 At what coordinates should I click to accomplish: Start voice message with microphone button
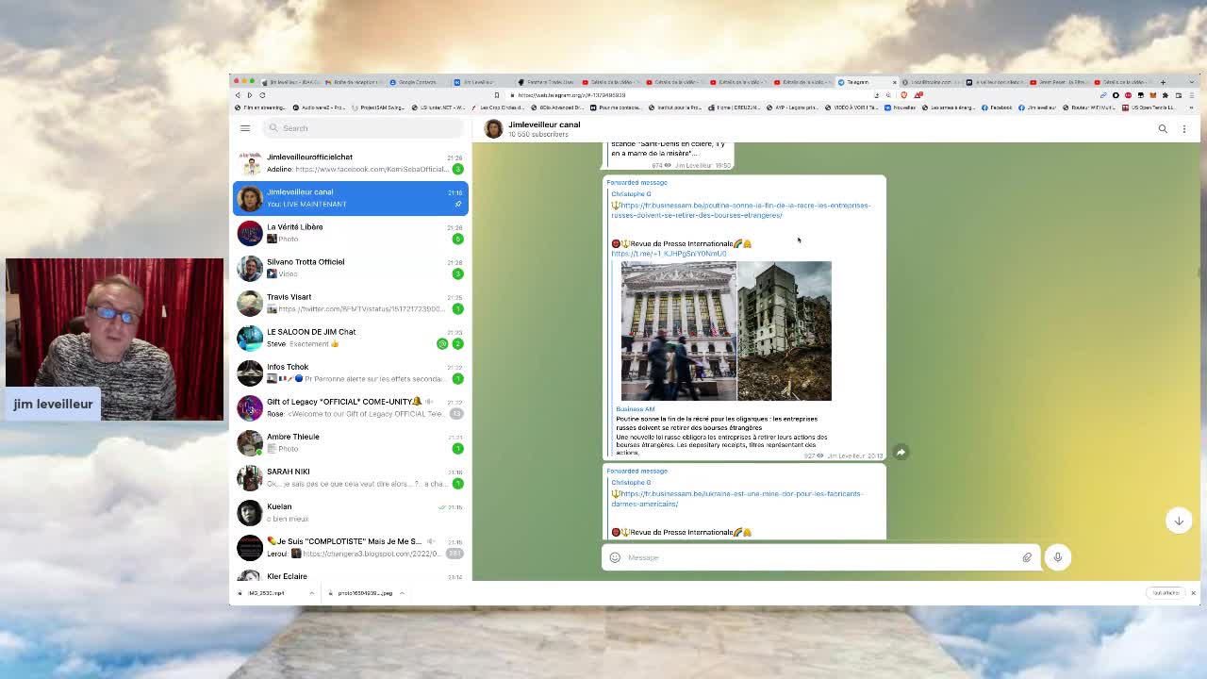pos(1058,557)
